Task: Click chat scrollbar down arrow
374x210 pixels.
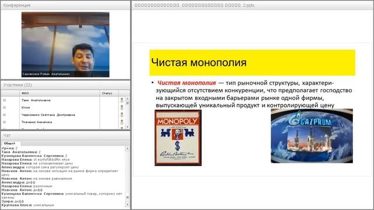Action: (127, 205)
